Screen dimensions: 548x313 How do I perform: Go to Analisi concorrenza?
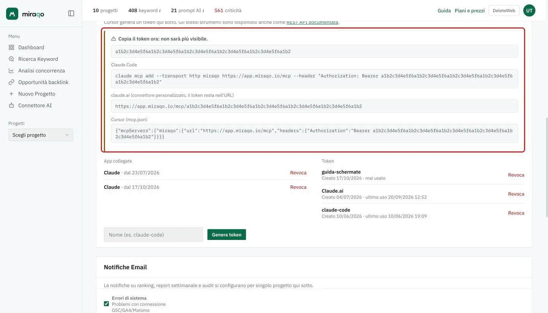coord(41,71)
